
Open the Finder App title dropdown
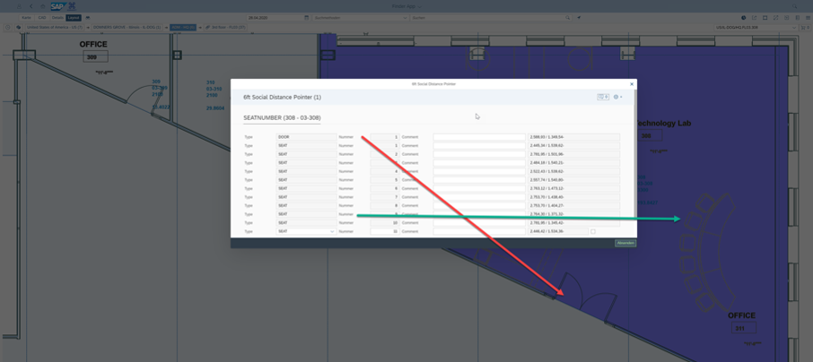pos(406,6)
